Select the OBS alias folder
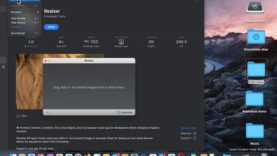 point(256,69)
